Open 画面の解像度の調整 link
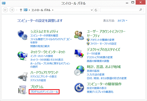The image size is (147, 101). [98, 61]
